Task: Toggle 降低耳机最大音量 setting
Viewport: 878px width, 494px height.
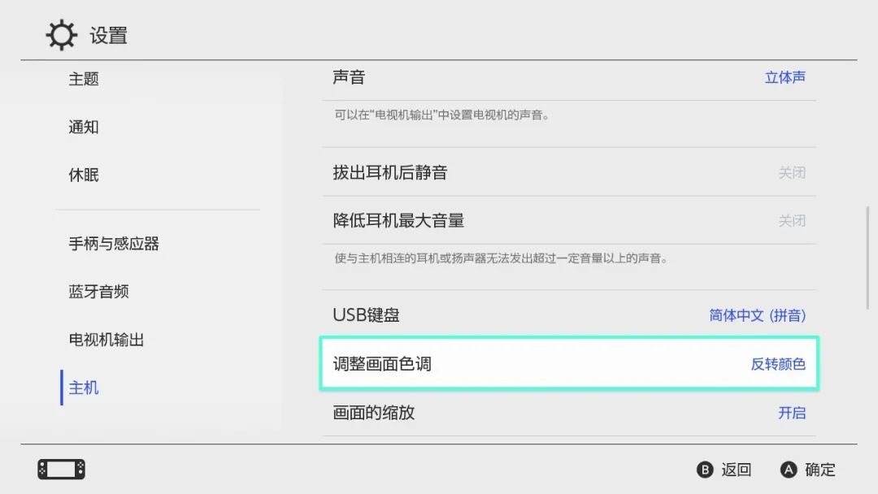Action: coord(569,220)
